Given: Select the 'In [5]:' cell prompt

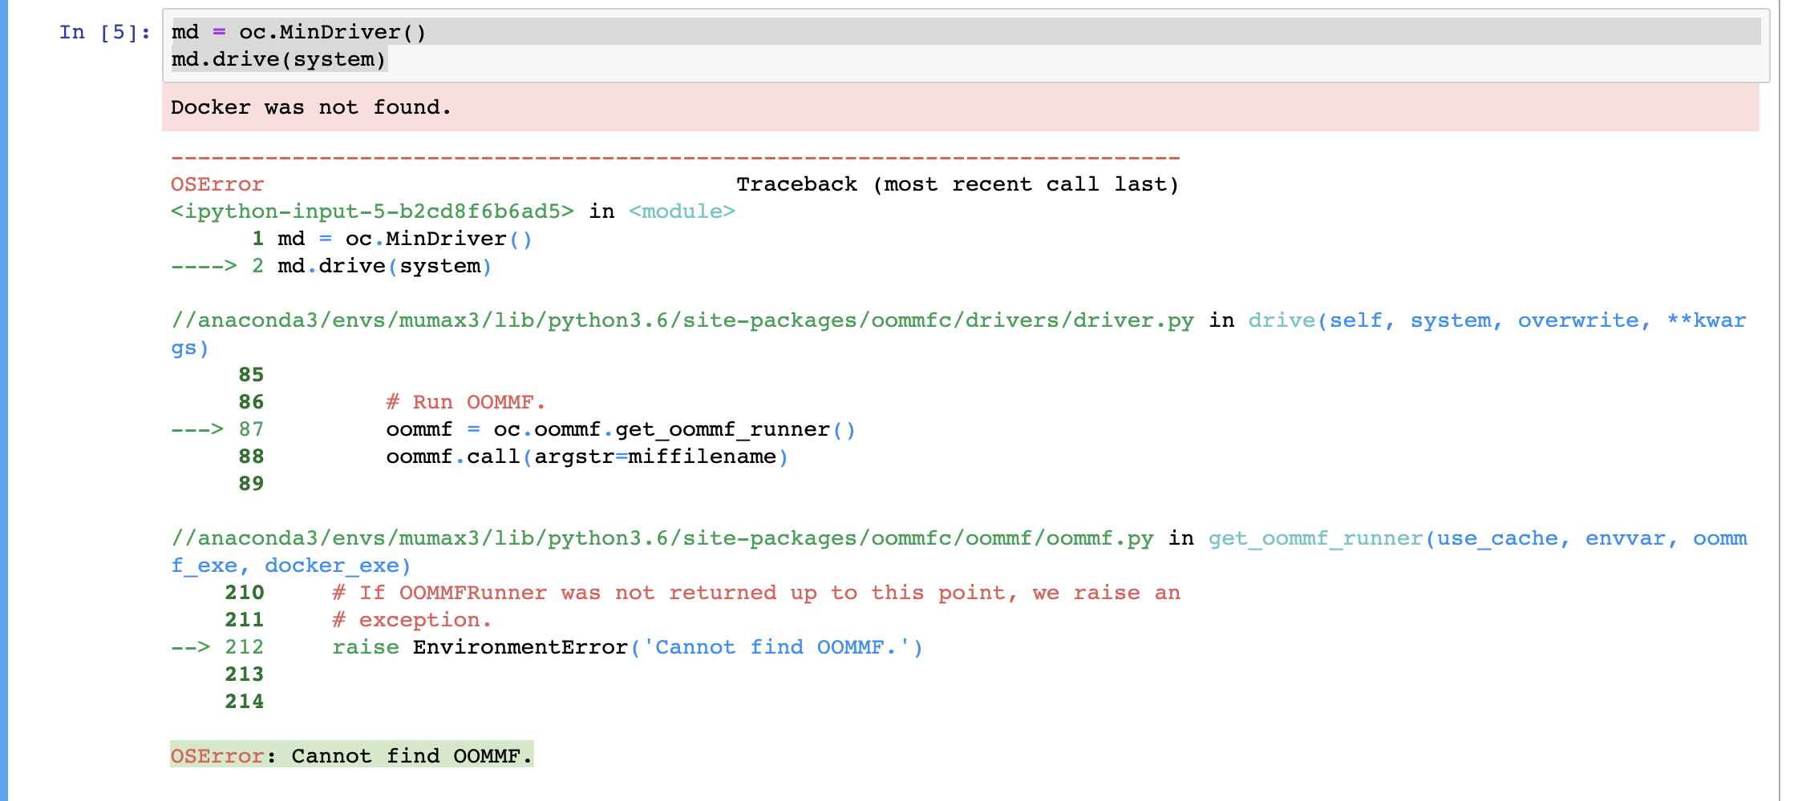Looking at the screenshot, I should (104, 32).
